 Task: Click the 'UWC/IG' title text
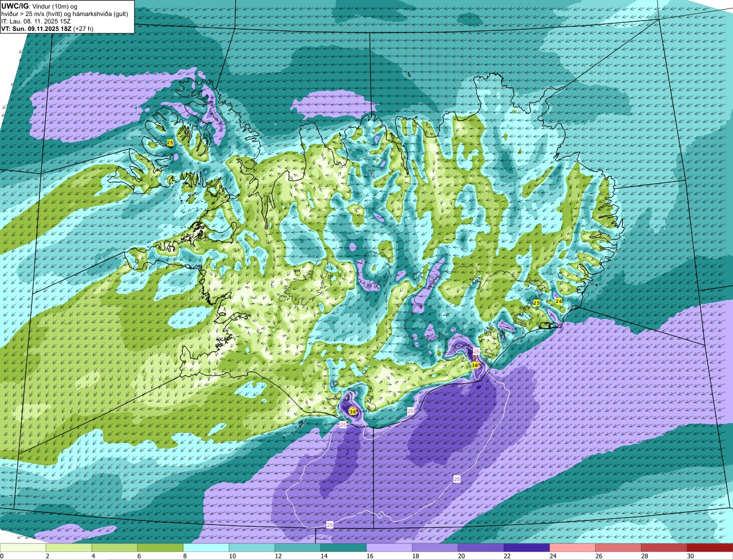(14, 6)
